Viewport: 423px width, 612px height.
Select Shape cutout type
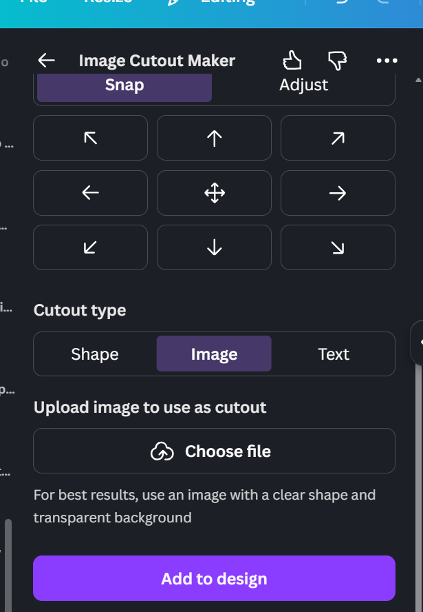[x=95, y=354]
